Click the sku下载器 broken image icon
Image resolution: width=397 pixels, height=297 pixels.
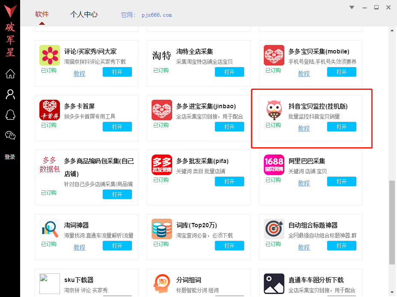pyautogui.click(x=50, y=284)
